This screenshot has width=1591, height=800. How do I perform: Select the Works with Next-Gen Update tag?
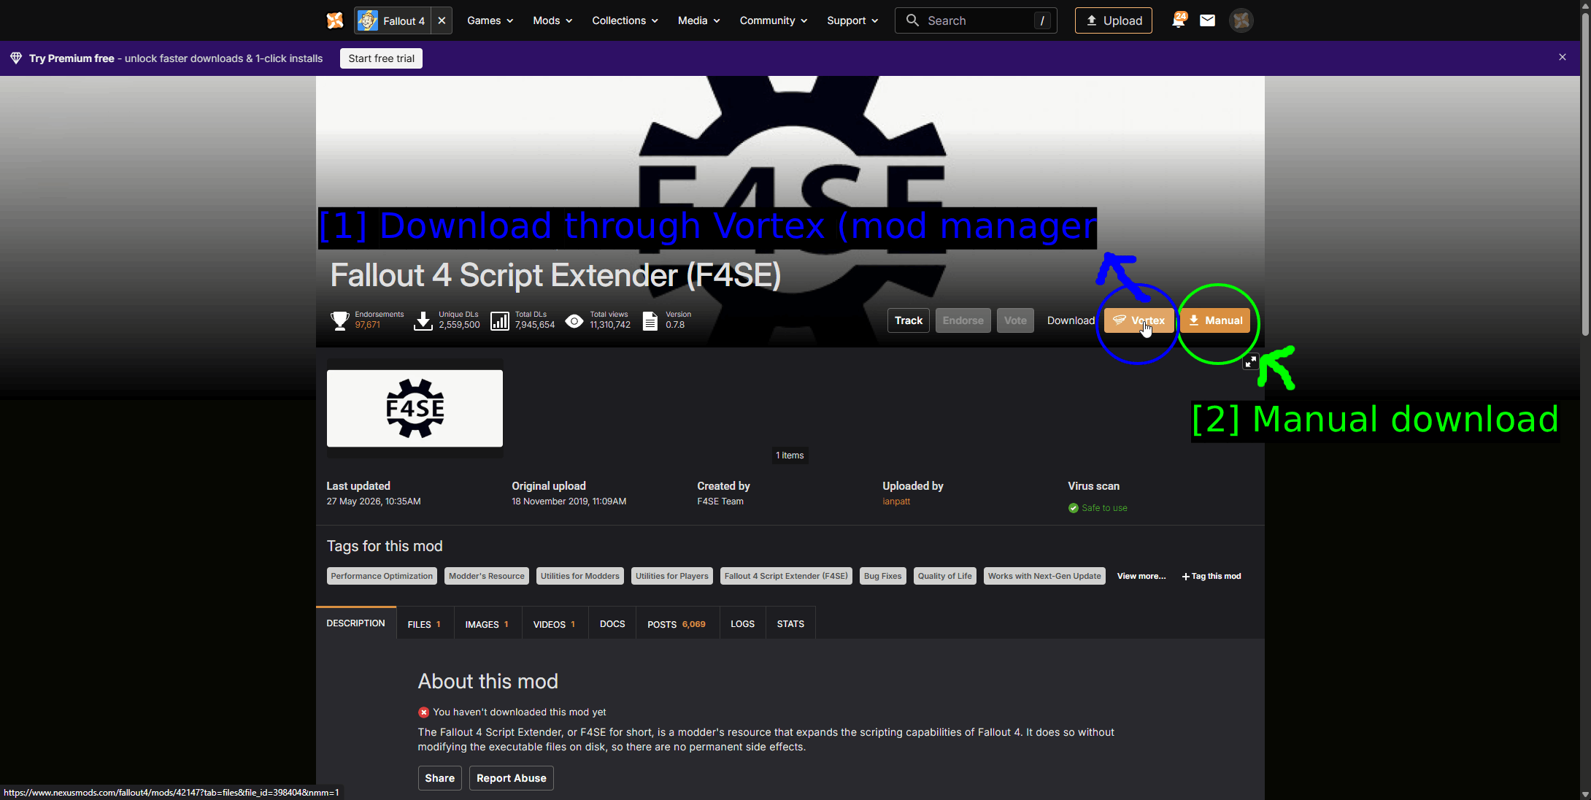click(1044, 576)
